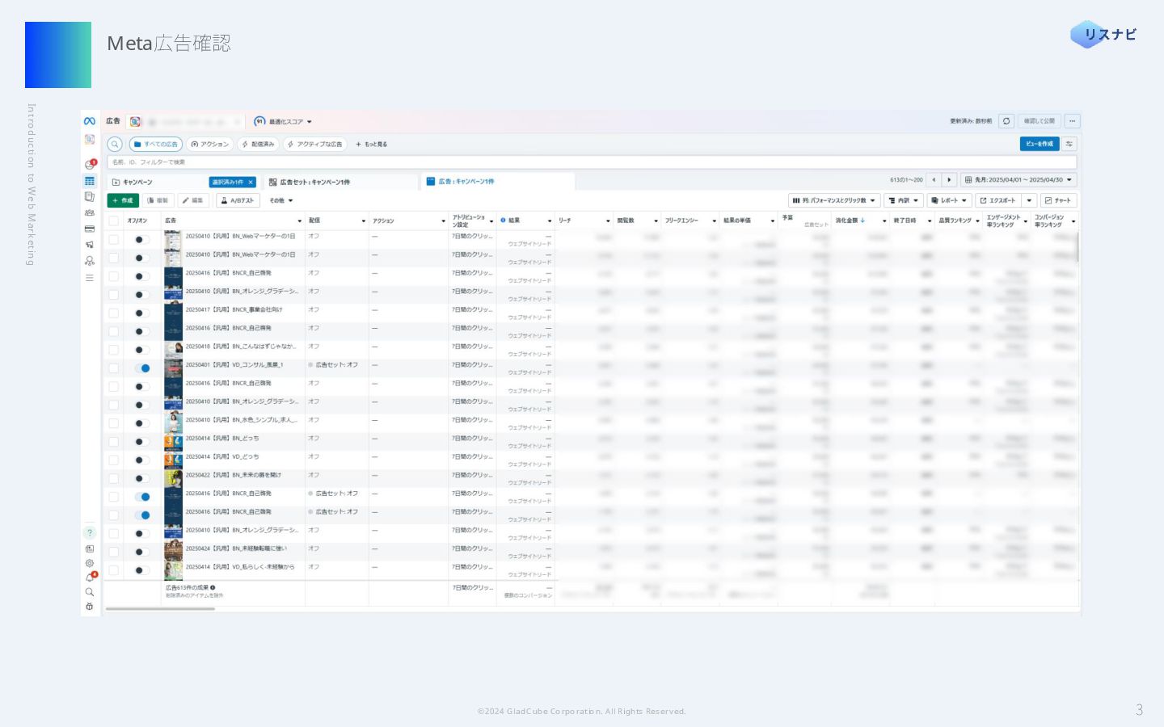
Task: Open the 内訳 breakdown dropdown
Action: [x=903, y=200]
